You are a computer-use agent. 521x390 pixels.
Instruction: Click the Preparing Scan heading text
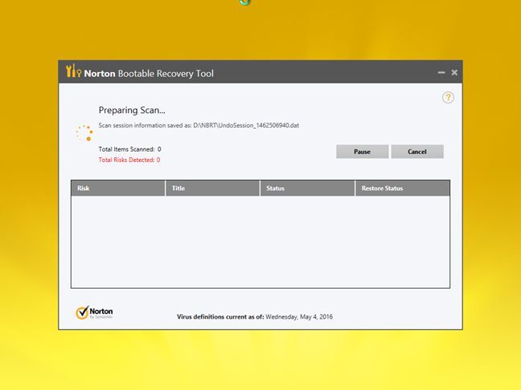click(x=132, y=110)
